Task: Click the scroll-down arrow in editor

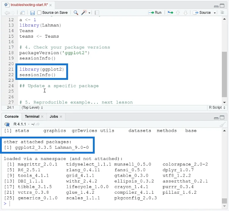Action: tap(224, 102)
